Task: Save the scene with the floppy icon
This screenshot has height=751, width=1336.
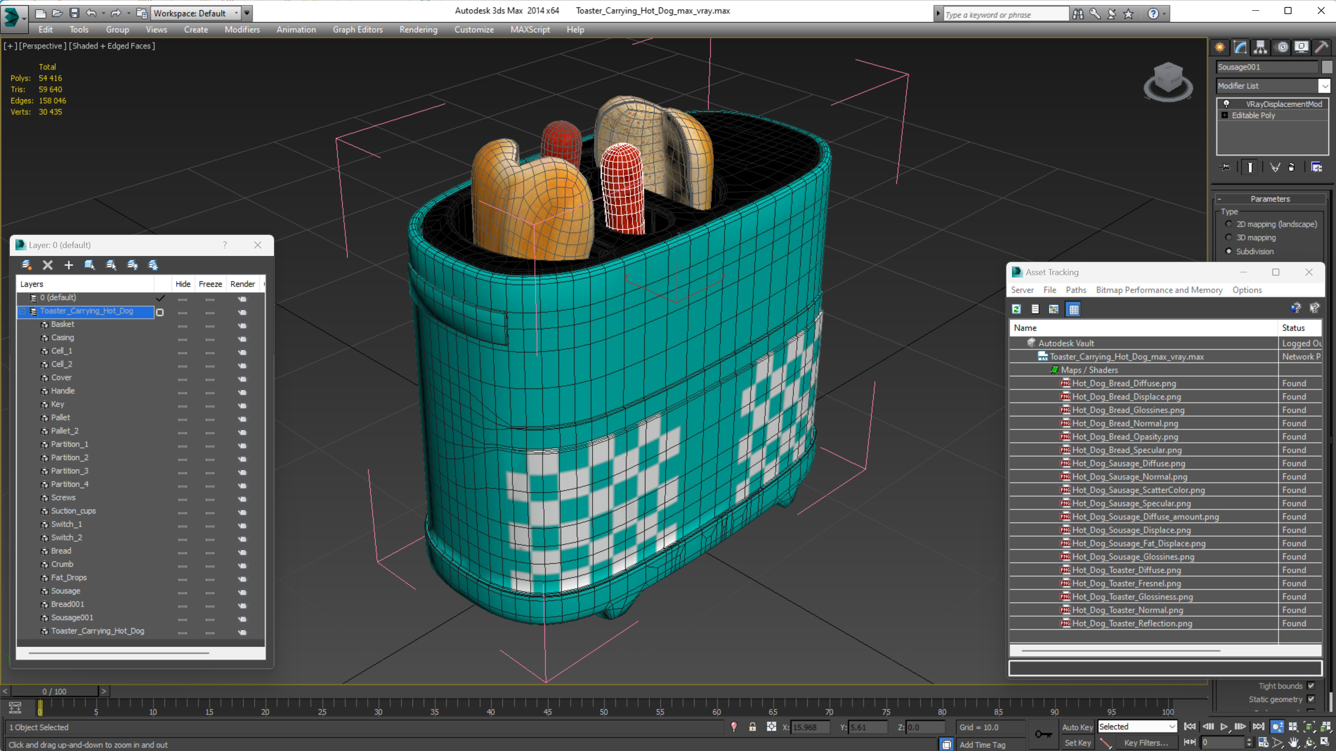Action: pyautogui.click(x=74, y=13)
